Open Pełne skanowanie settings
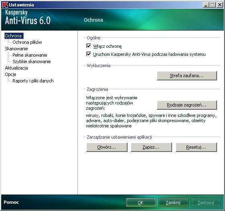Screen dimensions: 225x211 pos(30,55)
